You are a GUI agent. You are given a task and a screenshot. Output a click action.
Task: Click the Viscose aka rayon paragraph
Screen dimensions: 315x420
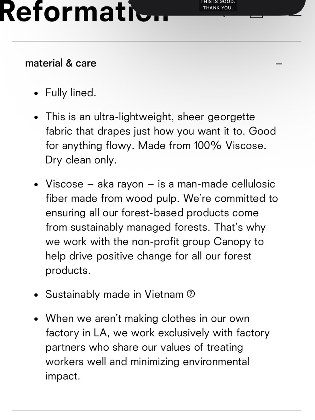click(162, 227)
